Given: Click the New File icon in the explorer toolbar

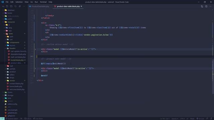Looking at the screenshot, I should pyautogui.click(x=7, y=6).
